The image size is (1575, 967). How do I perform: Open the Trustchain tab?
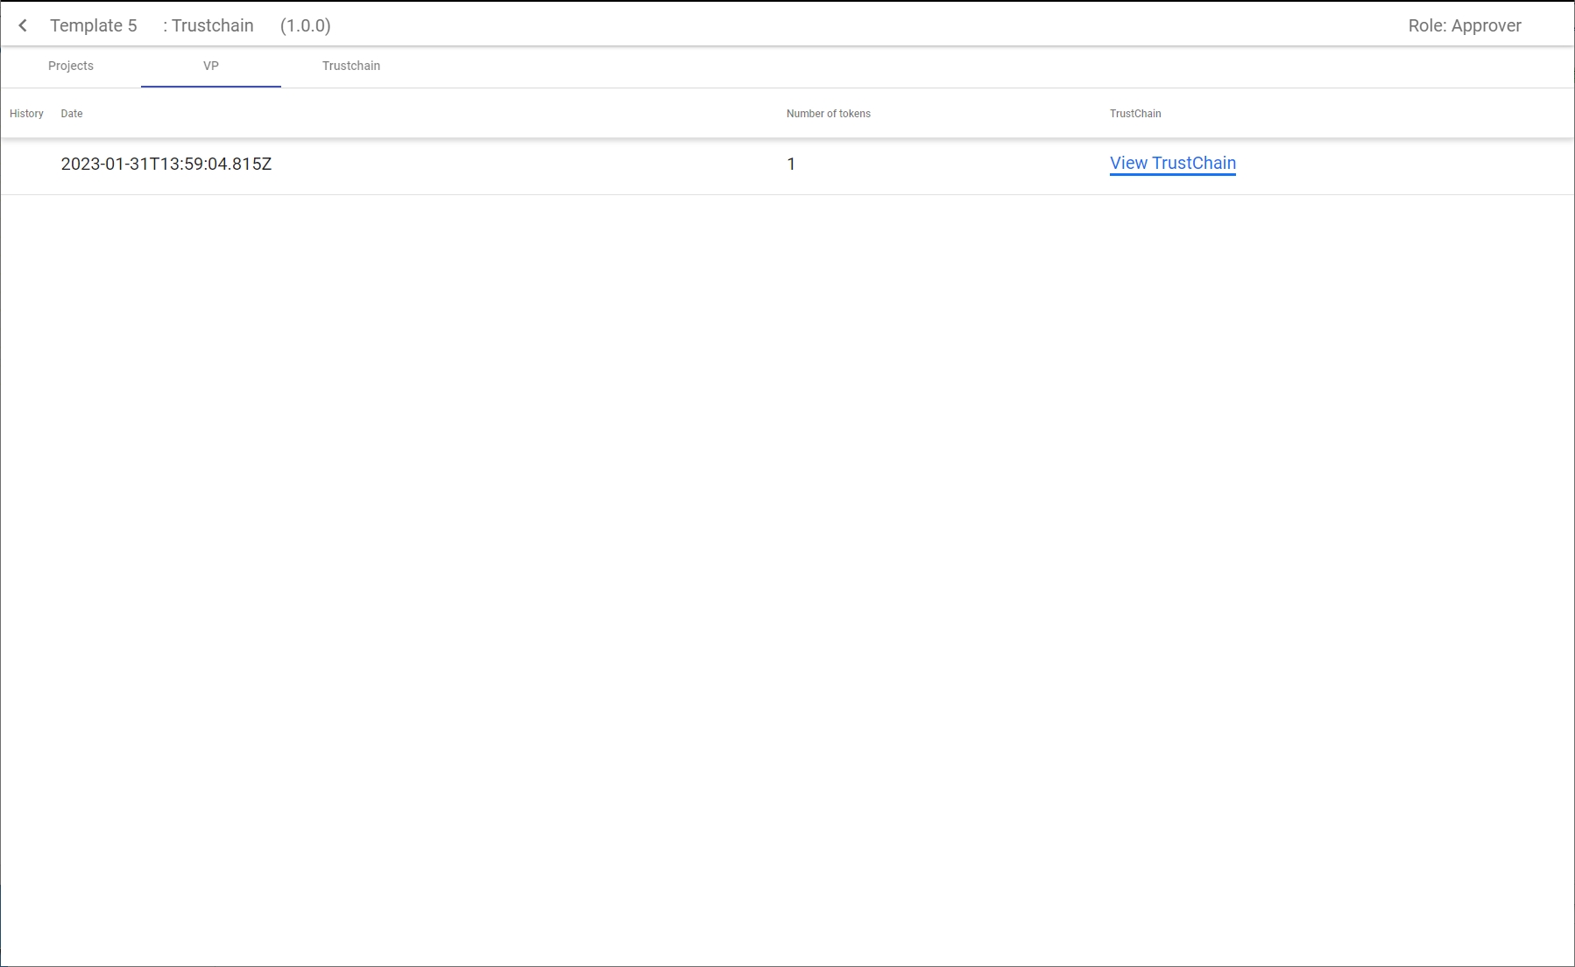(351, 66)
